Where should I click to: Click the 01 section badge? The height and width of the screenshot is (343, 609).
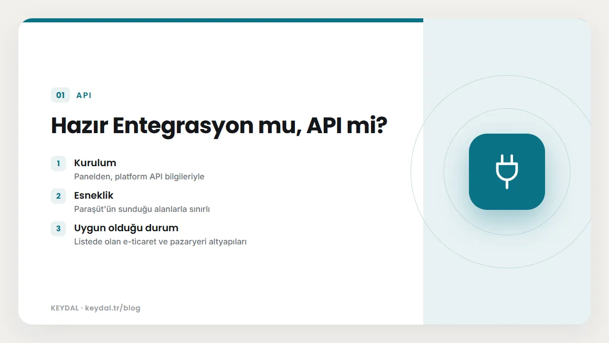pos(60,95)
